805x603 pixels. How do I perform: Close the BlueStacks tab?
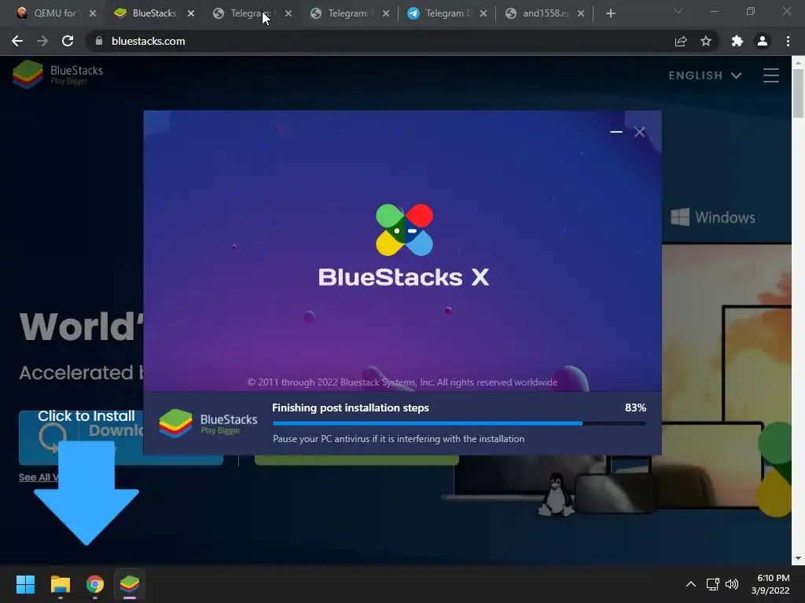click(x=191, y=13)
